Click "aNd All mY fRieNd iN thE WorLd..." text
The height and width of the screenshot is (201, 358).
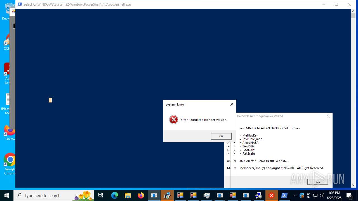point(263,161)
